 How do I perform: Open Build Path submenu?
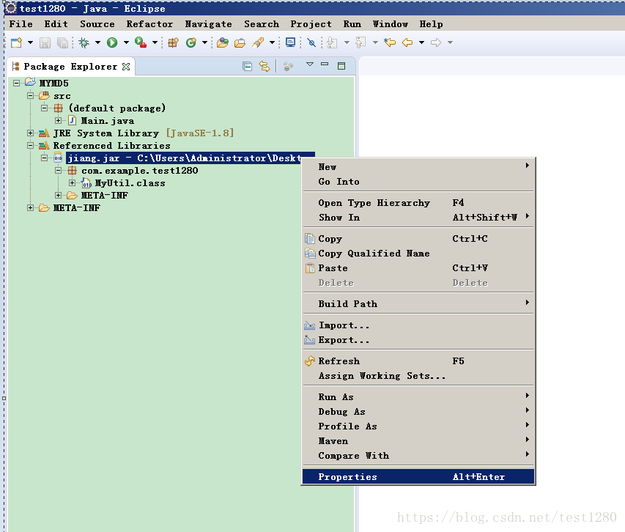(418, 303)
